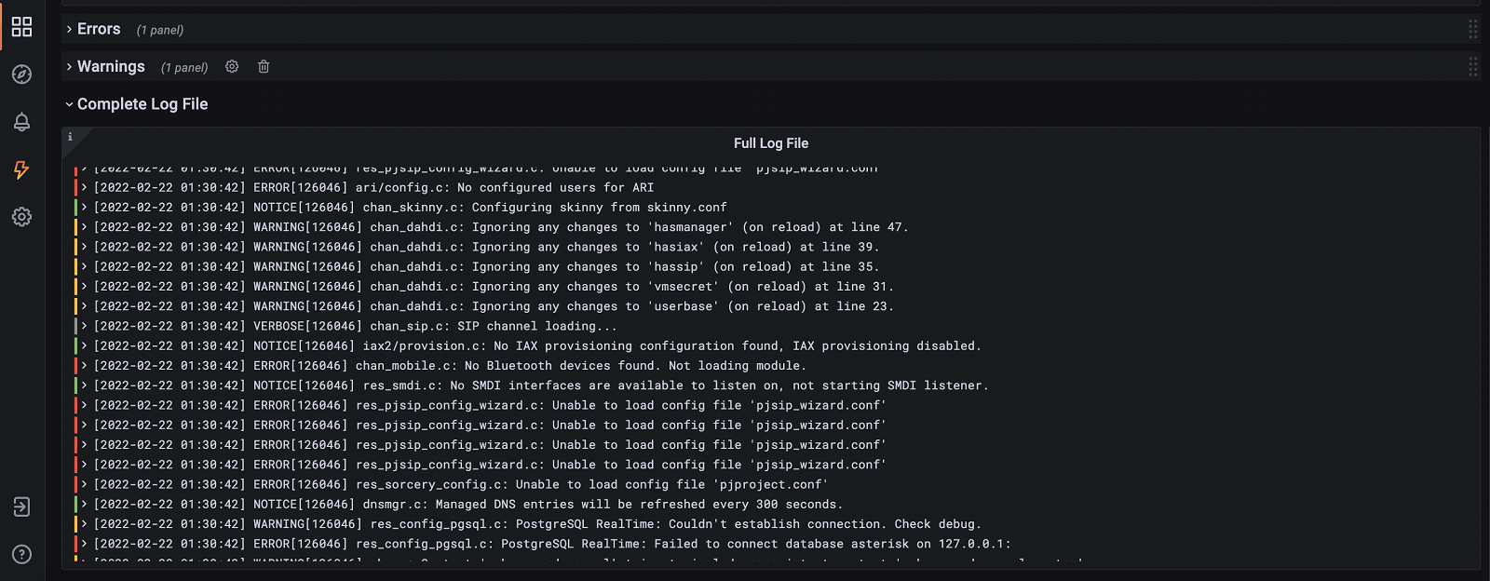Expand the 'SIP channel loading' verbose log entry
Viewport: 1490px width, 581px height.
coord(84,327)
